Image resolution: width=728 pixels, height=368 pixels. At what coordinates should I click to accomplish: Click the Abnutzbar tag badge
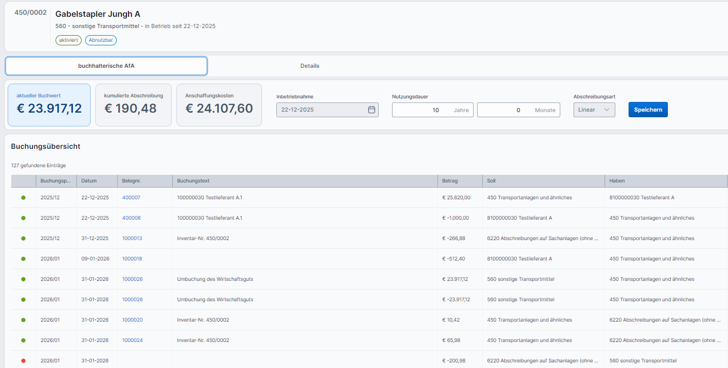100,40
